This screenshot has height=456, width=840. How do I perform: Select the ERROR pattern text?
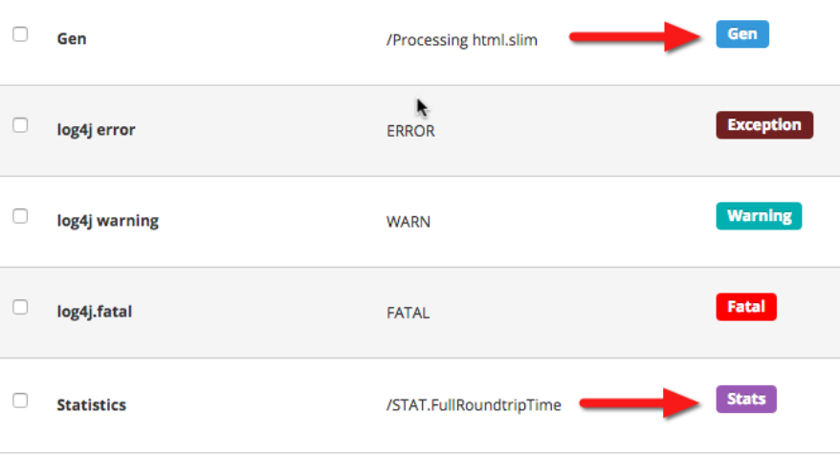click(x=410, y=131)
